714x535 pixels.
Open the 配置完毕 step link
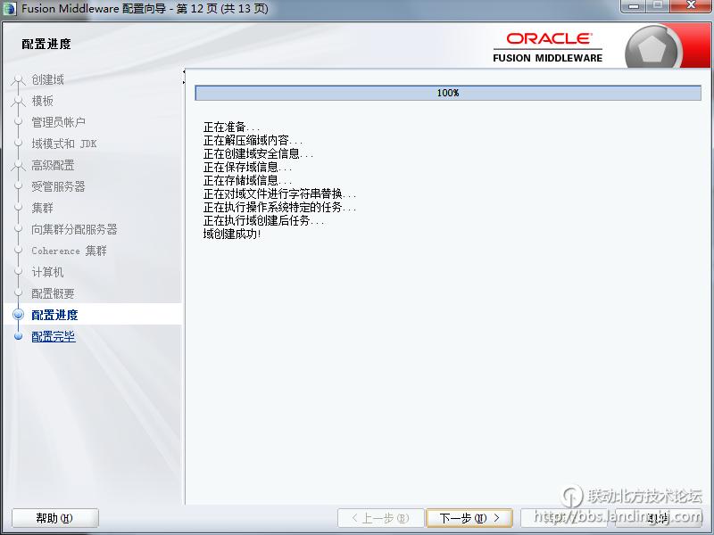coord(54,336)
